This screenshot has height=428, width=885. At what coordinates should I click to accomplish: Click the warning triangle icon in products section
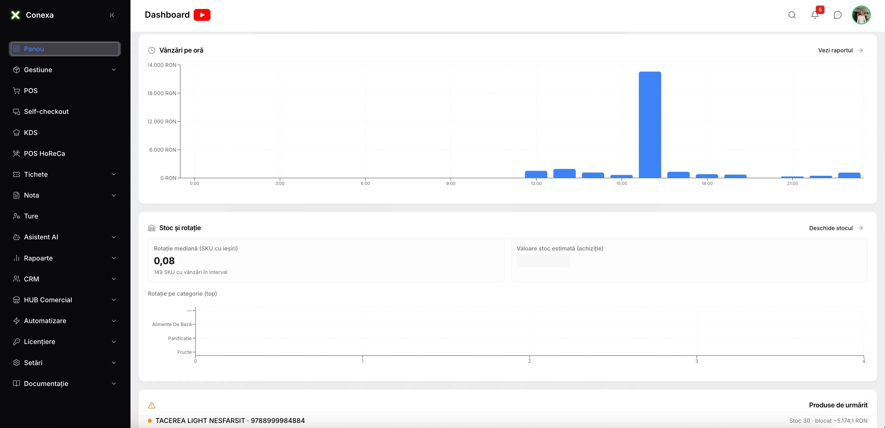(x=152, y=405)
